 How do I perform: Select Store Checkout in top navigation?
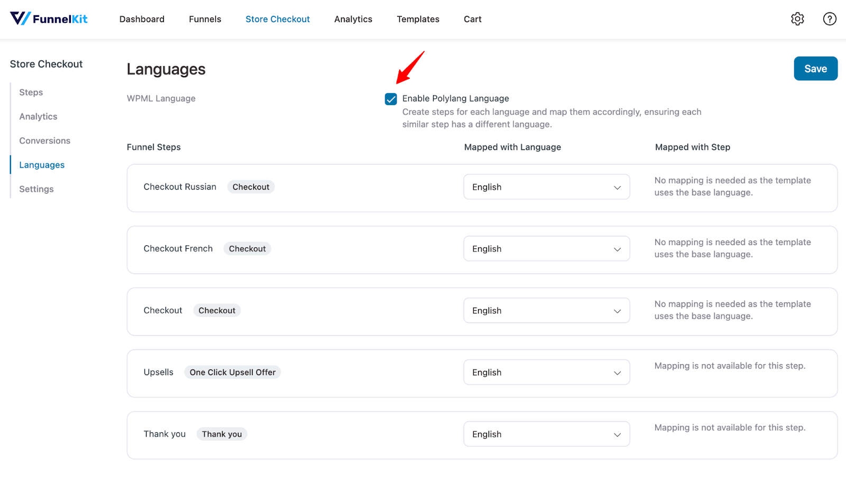click(278, 19)
